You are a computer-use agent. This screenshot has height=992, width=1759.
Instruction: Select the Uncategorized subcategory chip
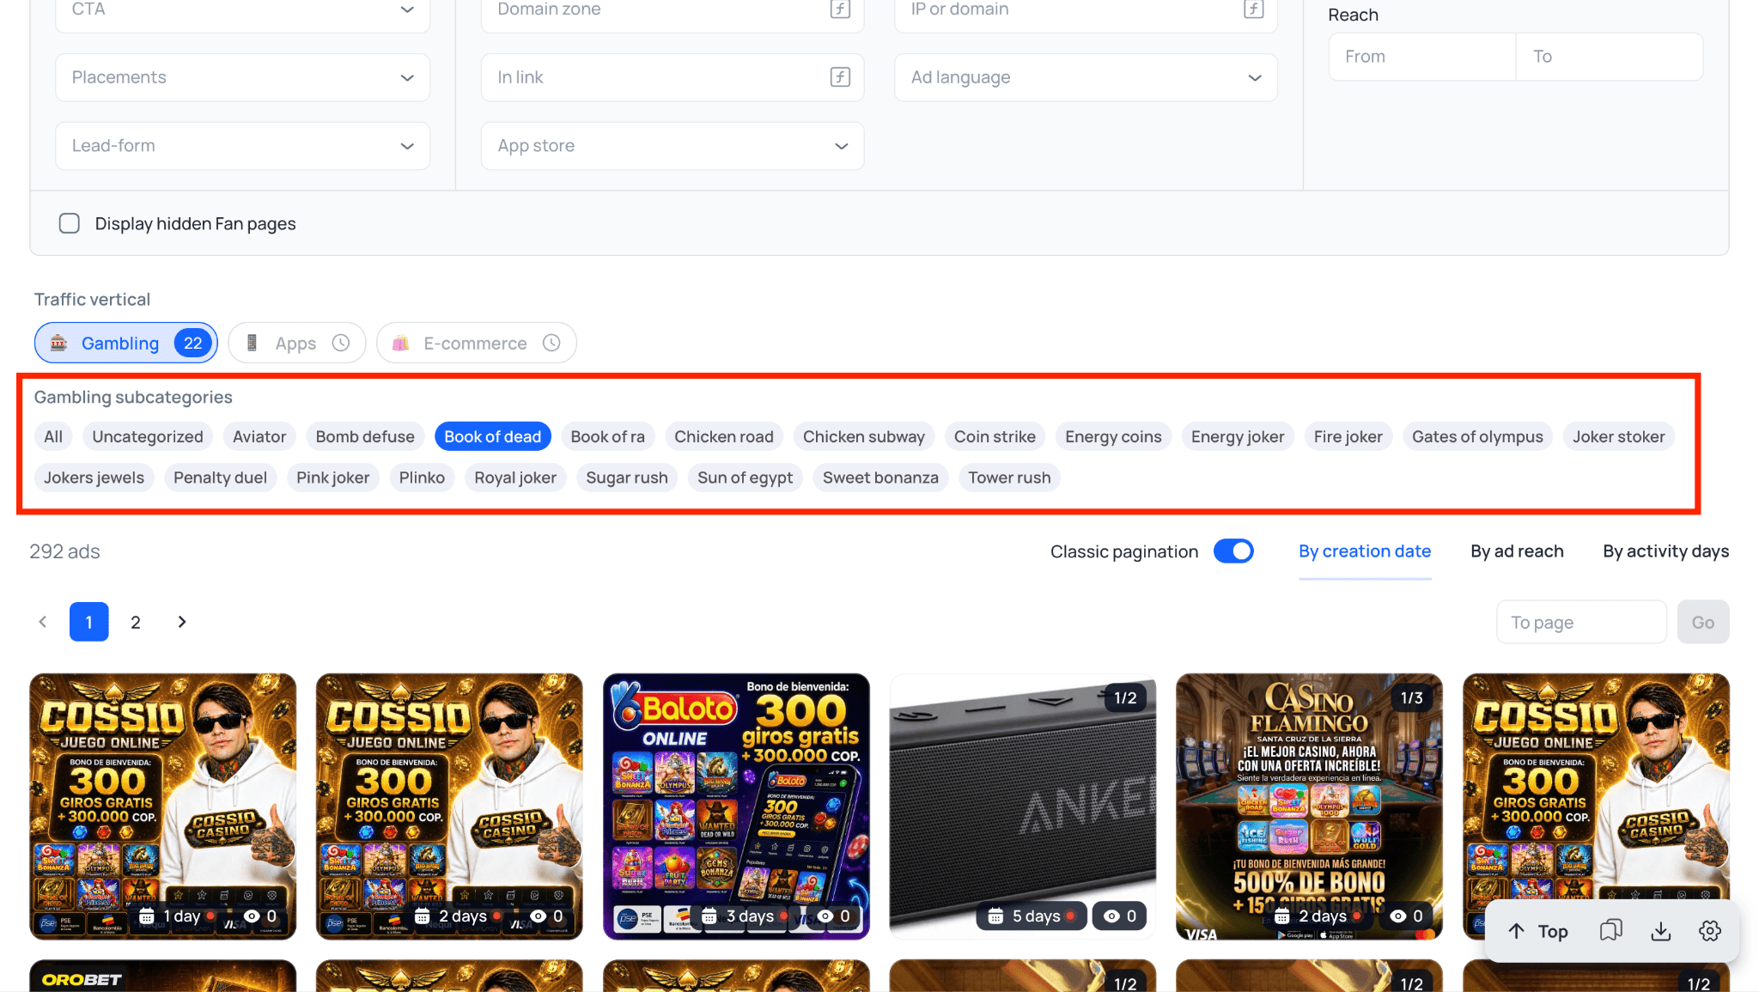(x=148, y=436)
